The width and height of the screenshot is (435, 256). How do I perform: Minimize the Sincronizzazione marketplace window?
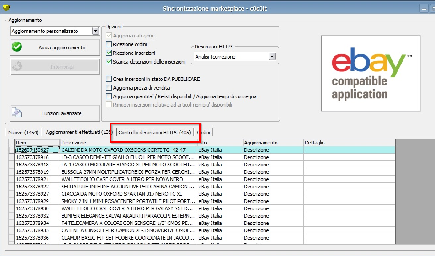(x=424, y=9)
